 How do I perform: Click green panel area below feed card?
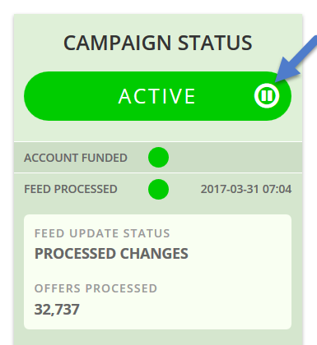point(158,338)
